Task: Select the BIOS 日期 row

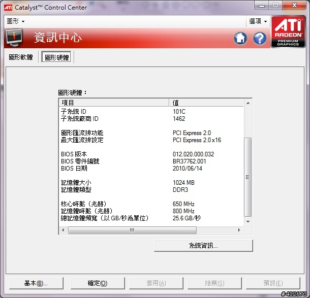Action: (x=151, y=168)
